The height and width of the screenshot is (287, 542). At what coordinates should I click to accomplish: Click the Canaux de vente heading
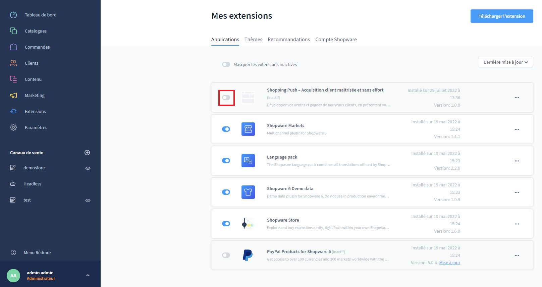[27, 153]
